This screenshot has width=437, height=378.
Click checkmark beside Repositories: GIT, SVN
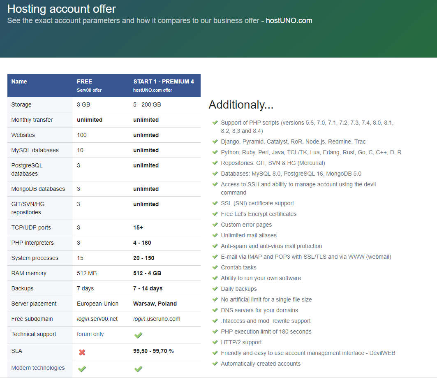(x=215, y=163)
